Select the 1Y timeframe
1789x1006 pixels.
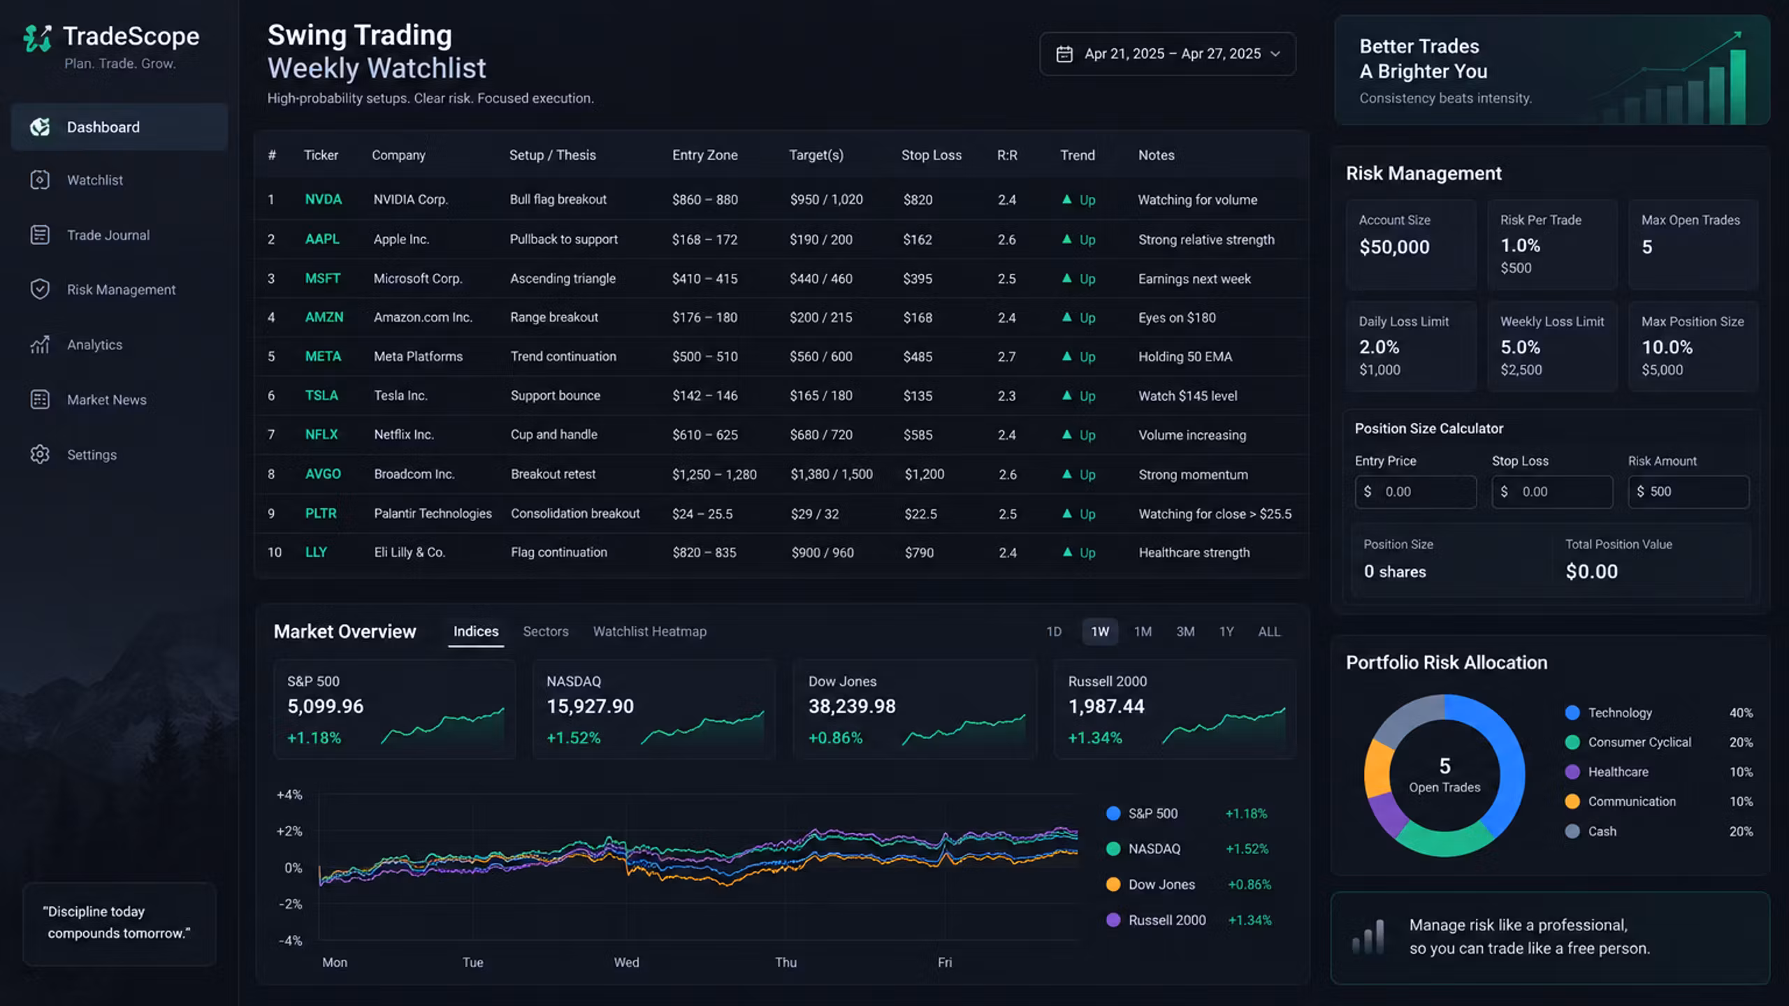[1226, 632]
